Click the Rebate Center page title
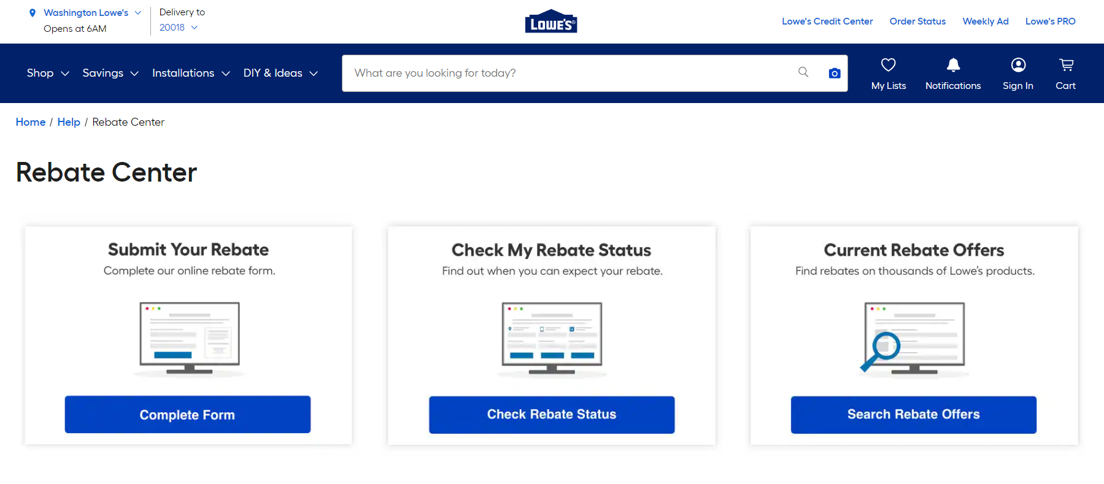The image size is (1104, 484). click(x=106, y=172)
